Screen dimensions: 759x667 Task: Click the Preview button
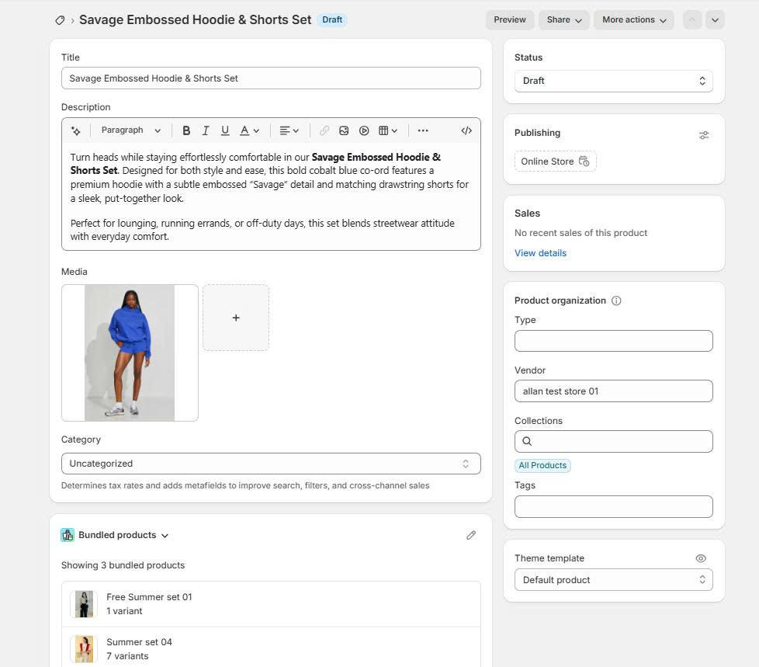(x=510, y=20)
